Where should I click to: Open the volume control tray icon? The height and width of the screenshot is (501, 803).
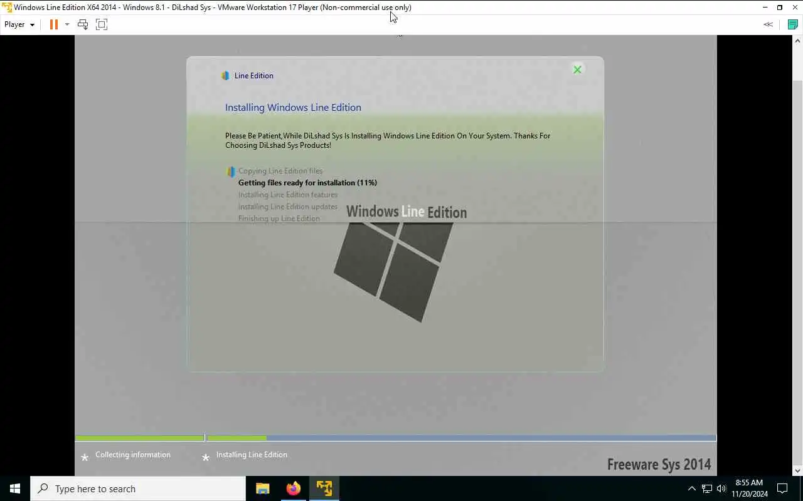pyautogui.click(x=721, y=488)
